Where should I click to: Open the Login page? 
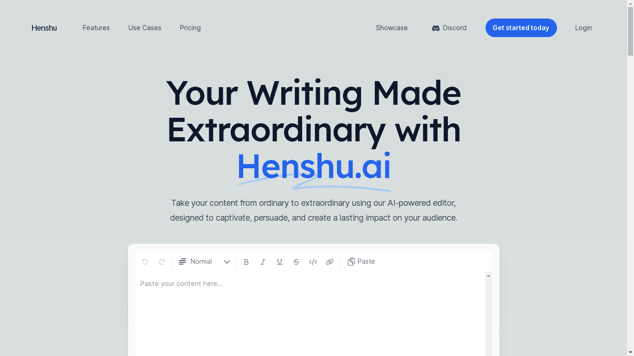[583, 28]
